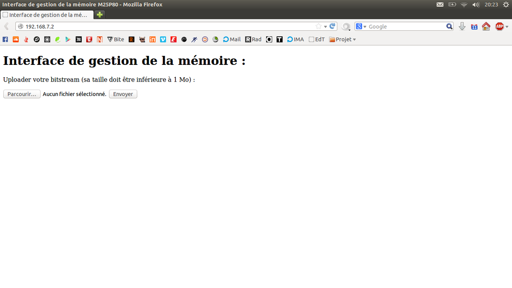Open the Facebook bookmark icon
The width and height of the screenshot is (512, 288).
6,39
